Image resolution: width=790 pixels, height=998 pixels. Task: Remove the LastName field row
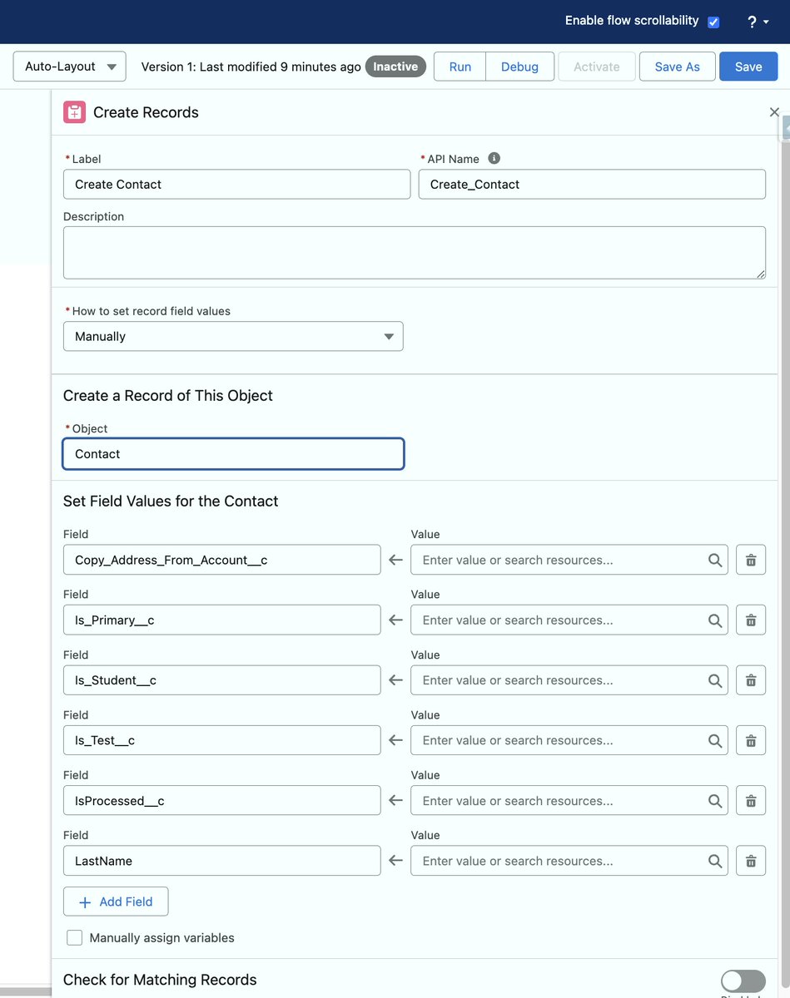pos(750,861)
